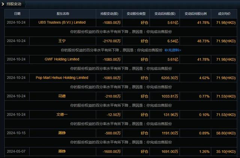Sort by the 股东名称 column header

[63, 14]
